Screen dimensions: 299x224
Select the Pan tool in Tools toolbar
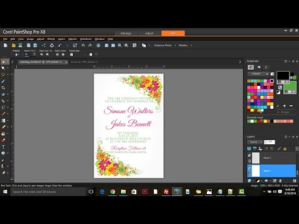click(x=3, y=62)
